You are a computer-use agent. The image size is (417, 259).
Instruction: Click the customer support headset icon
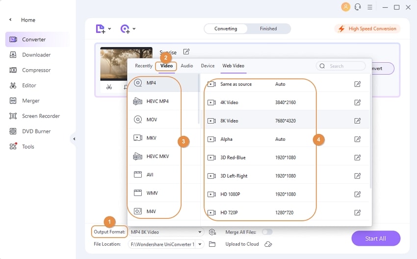tap(358, 7)
